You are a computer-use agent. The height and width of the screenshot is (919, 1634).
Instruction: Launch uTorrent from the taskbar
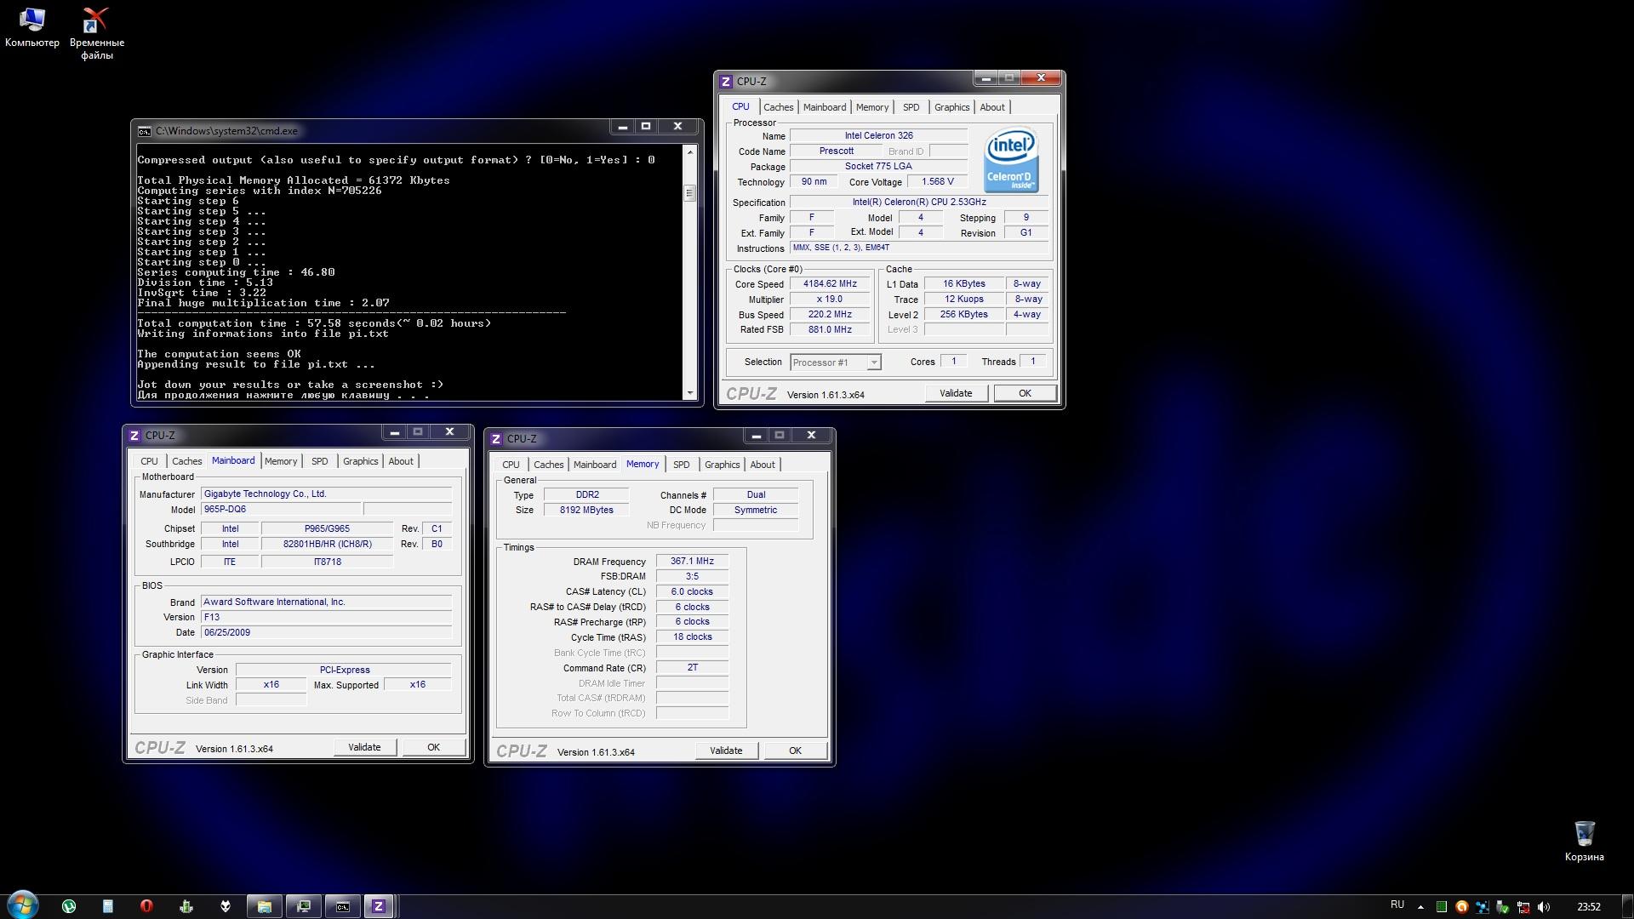coord(69,906)
